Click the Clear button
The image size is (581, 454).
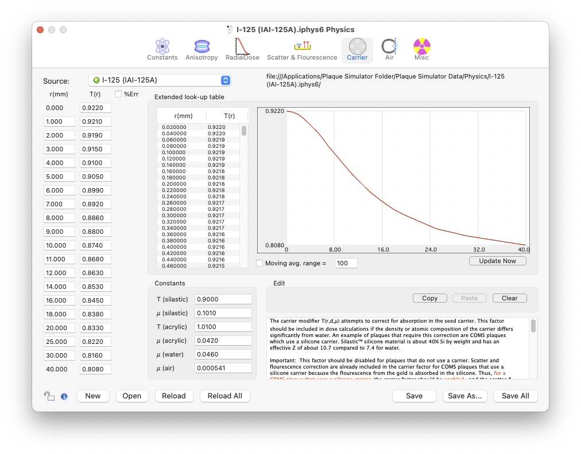coord(509,298)
